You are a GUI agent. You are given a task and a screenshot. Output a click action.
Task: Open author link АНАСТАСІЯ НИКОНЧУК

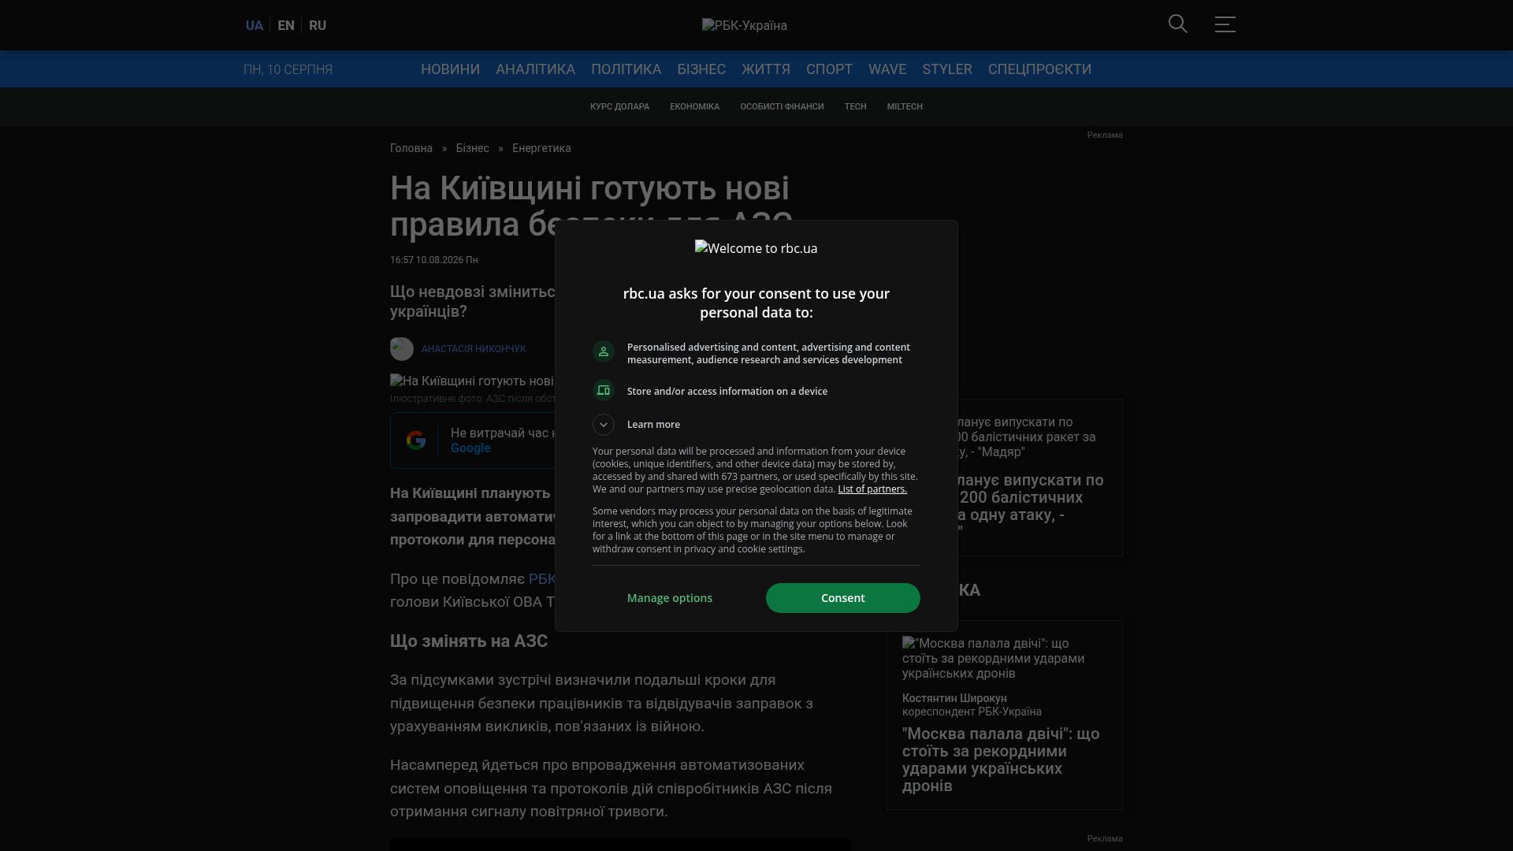click(x=474, y=349)
